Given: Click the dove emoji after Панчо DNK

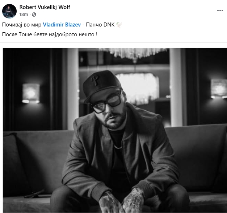Looking at the screenshot, I should 119,25.
